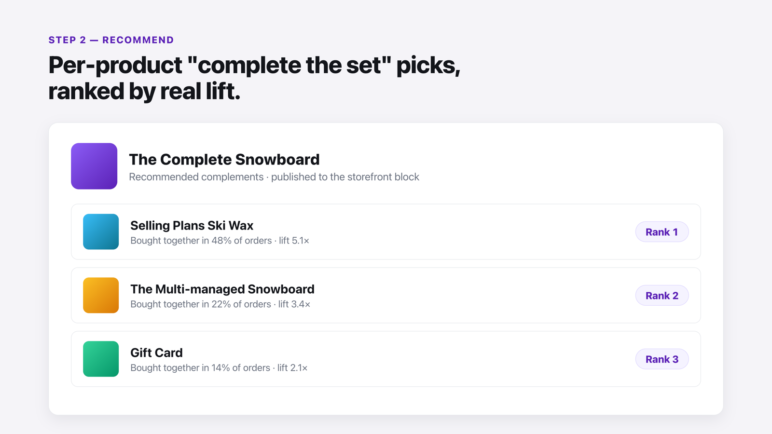772x434 pixels.
Task: Select the green Gift Card thumbnail
Action: pyautogui.click(x=101, y=359)
